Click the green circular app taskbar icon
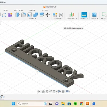The image size is (107, 107). 75,104
